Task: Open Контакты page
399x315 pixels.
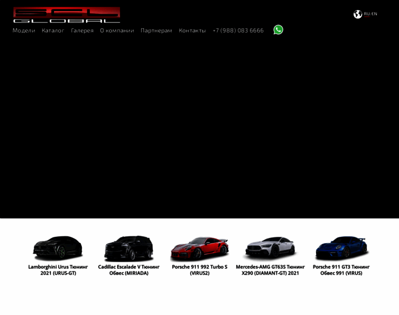Action: (x=192, y=30)
